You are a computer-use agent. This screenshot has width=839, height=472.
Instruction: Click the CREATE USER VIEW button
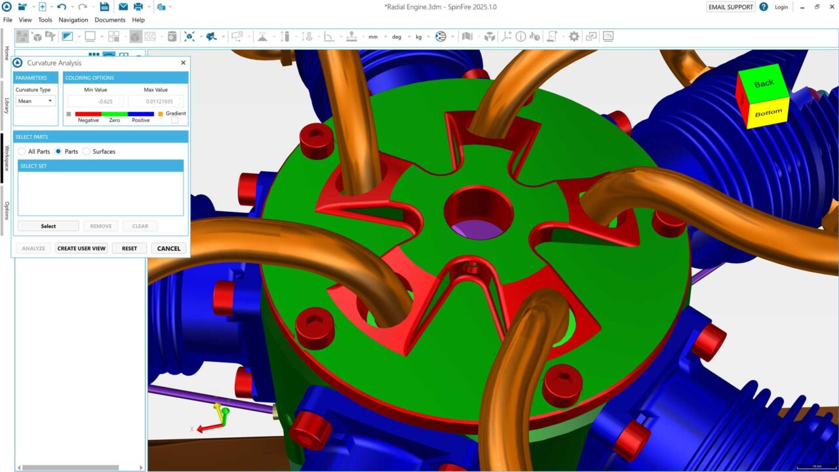(x=81, y=248)
